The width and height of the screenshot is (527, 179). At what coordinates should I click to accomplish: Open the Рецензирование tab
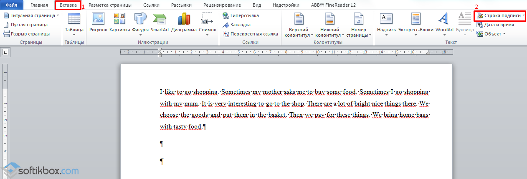pos(222,5)
